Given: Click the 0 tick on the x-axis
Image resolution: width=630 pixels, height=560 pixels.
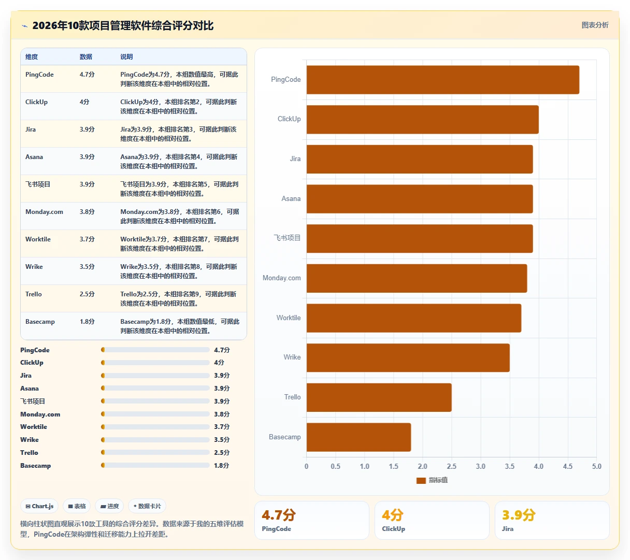Looking at the screenshot, I should pos(307,466).
